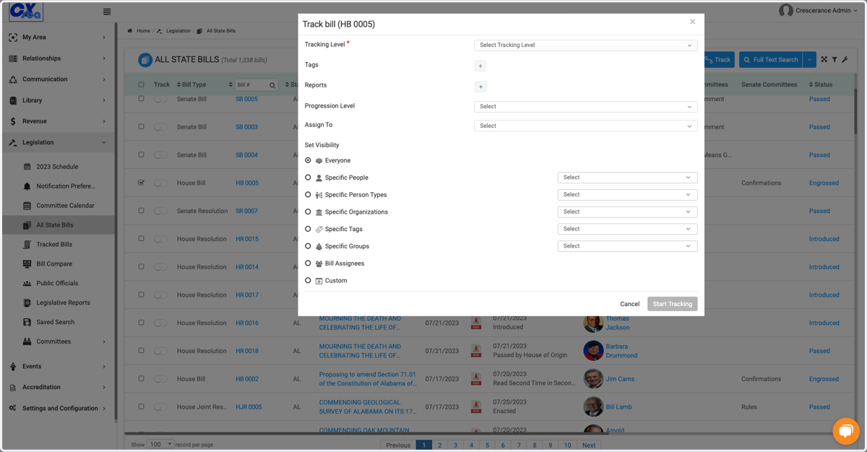Click the plus icon next to Tags

pyautogui.click(x=480, y=66)
